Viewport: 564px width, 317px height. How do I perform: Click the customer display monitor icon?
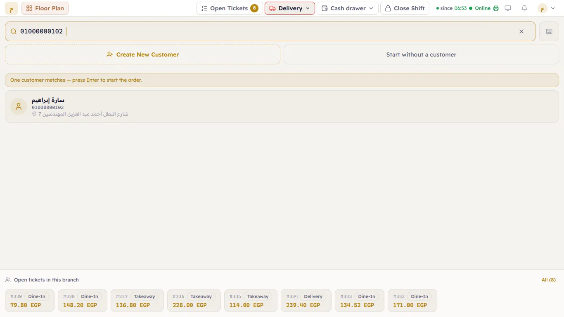tap(508, 8)
